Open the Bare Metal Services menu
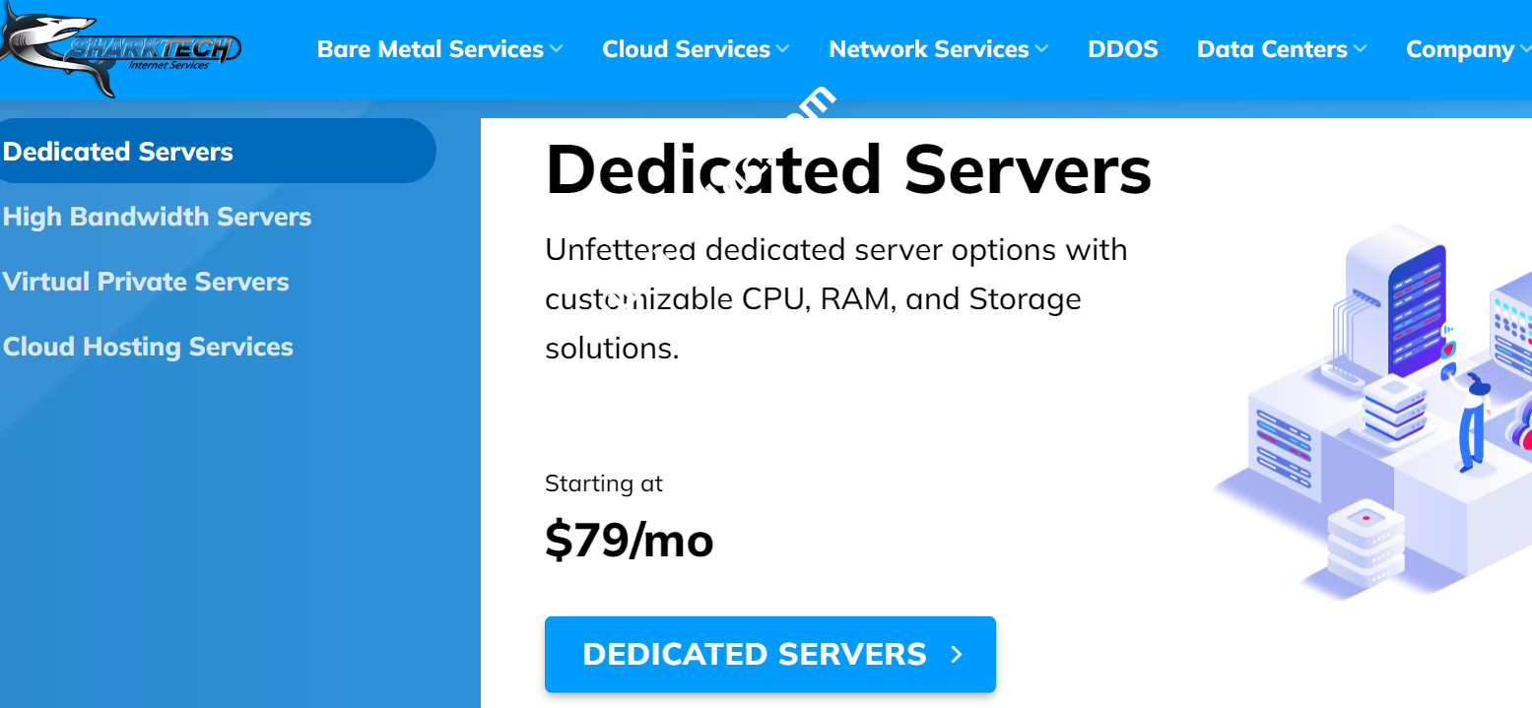Screen dimensions: 1532x708 point(430,48)
